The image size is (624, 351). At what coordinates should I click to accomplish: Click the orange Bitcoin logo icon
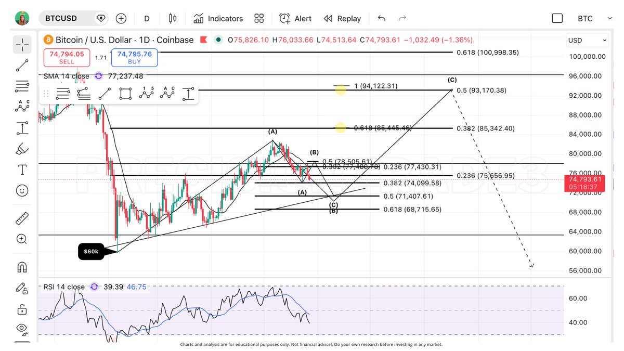(48, 40)
